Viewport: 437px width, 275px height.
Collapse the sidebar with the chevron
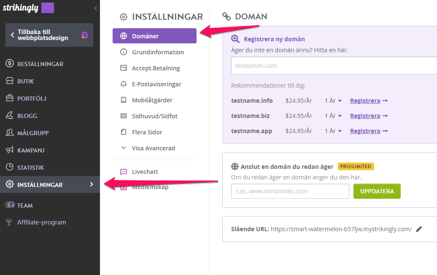click(96, 8)
